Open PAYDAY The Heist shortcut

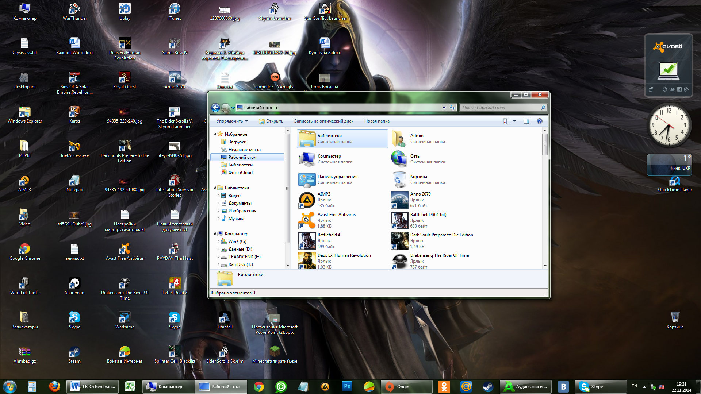(175, 252)
